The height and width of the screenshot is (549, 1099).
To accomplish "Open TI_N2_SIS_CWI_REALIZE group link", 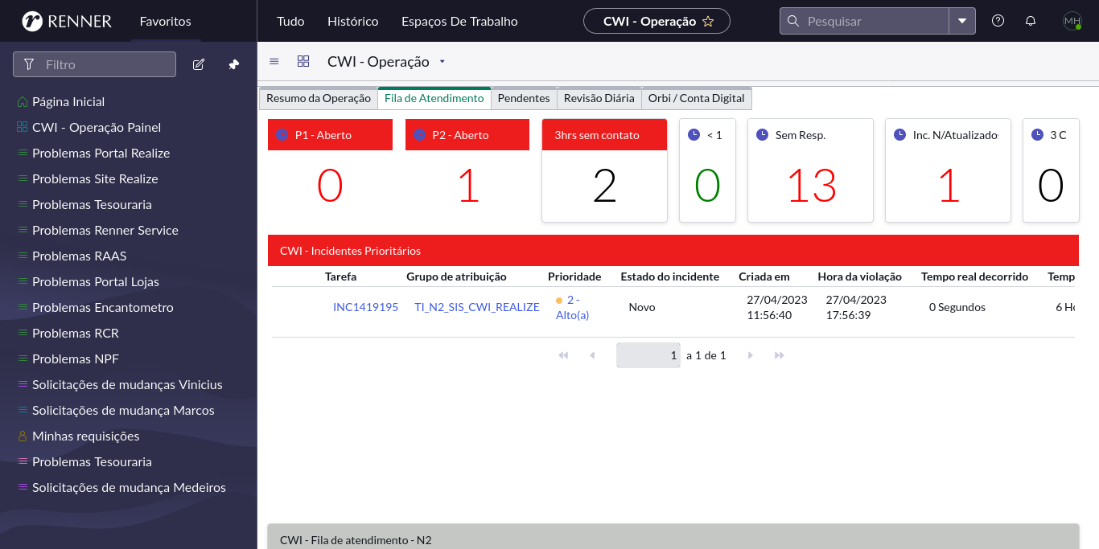I will [477, 307].
